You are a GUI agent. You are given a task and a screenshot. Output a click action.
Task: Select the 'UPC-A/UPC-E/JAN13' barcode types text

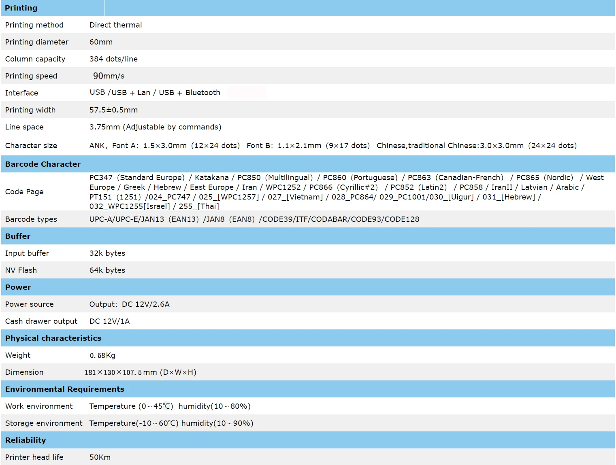[x=127, y=219]
